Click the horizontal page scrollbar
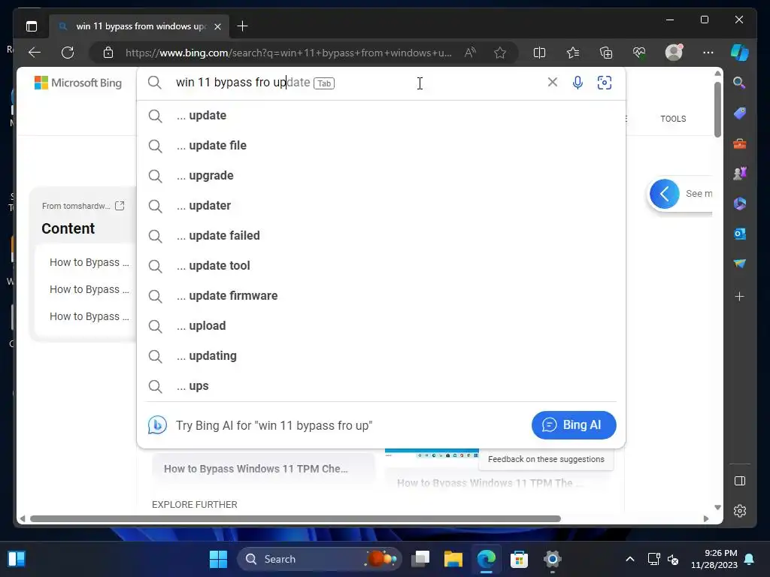The width and height of the screenshot is (770, 577). click(x=295, y=518)
